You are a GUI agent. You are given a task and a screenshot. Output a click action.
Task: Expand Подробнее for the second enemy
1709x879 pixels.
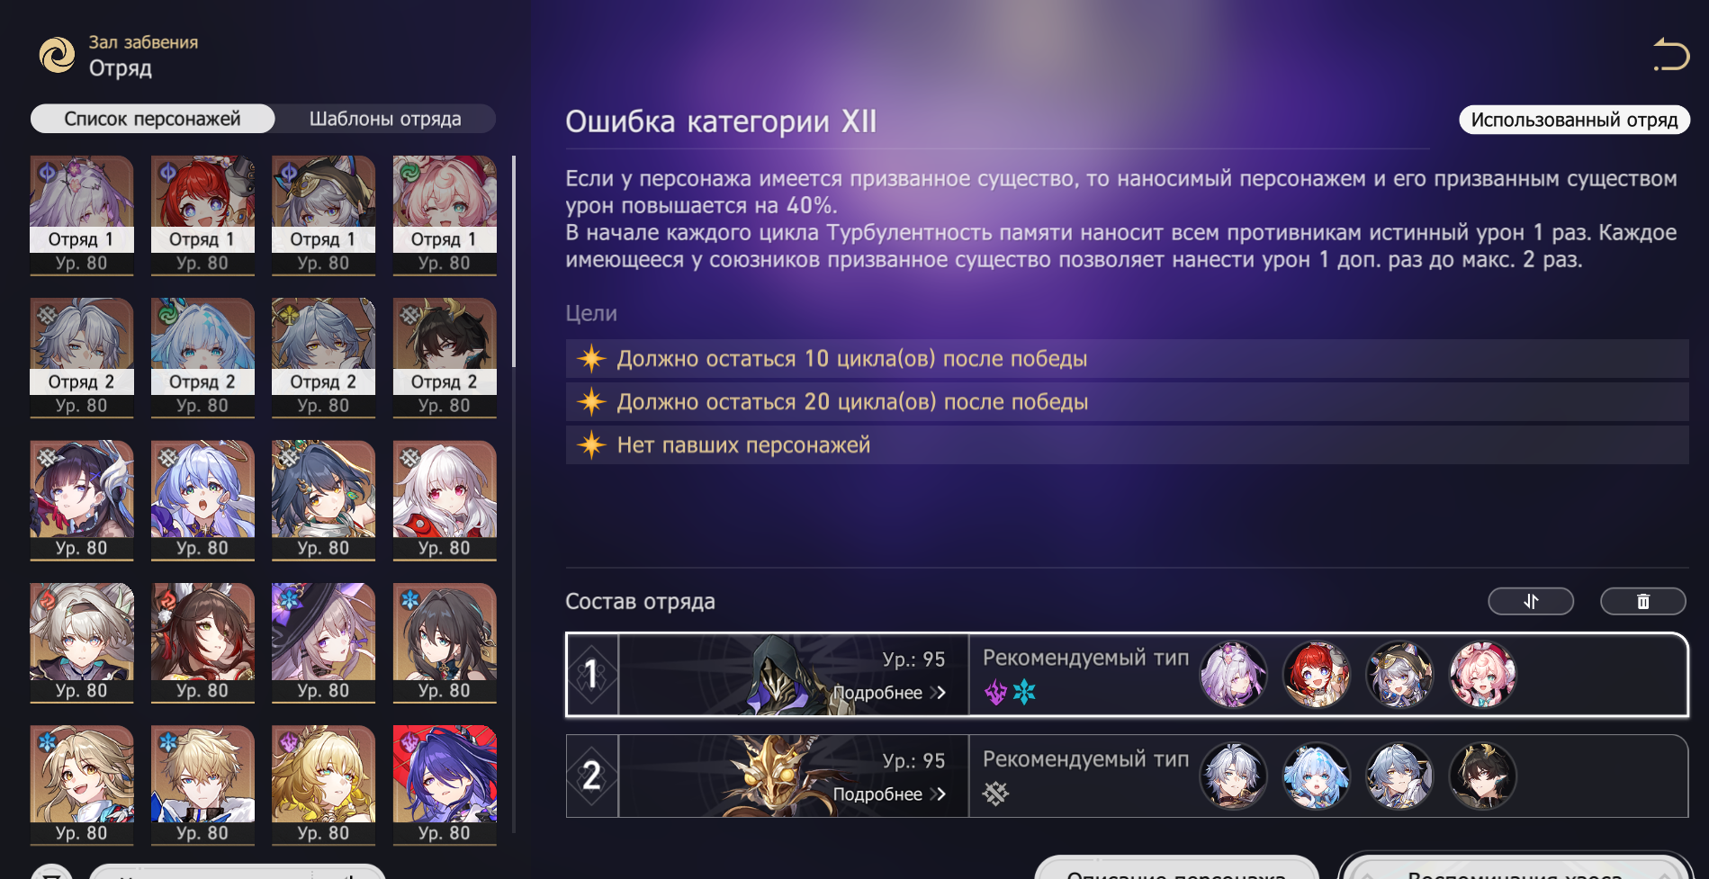[889, 794]
